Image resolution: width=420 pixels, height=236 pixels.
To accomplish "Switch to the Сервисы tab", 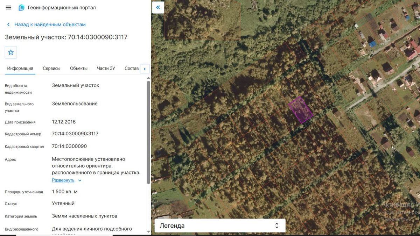I will click(x=51, y=69).
